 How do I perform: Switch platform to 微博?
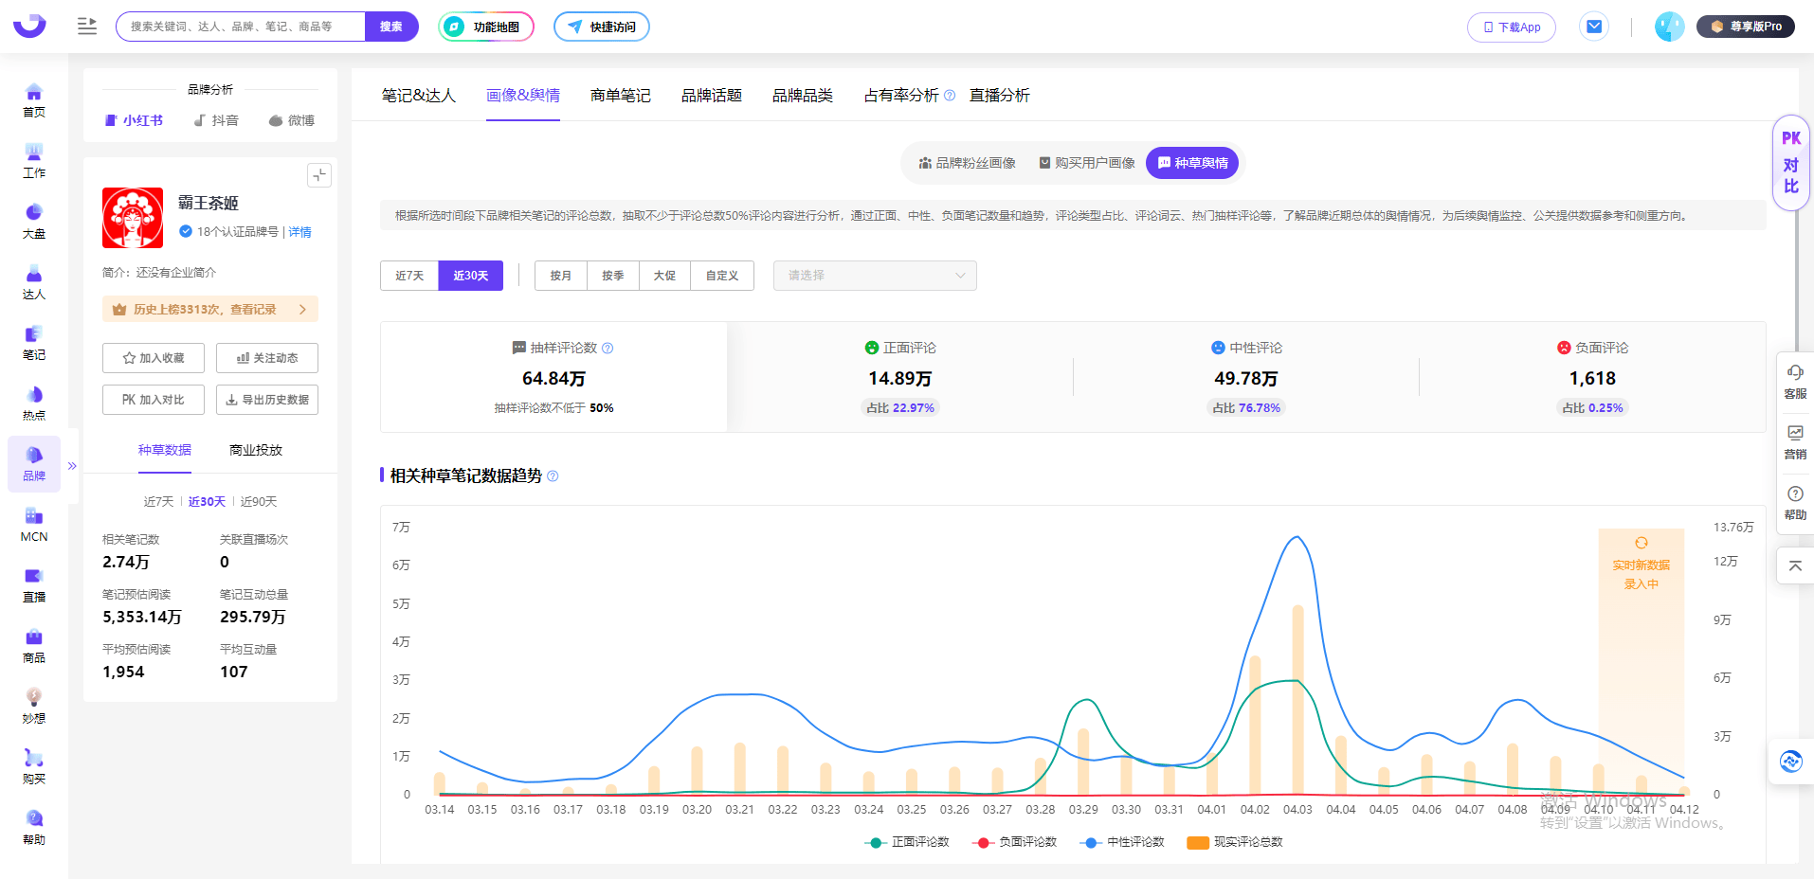292,120
